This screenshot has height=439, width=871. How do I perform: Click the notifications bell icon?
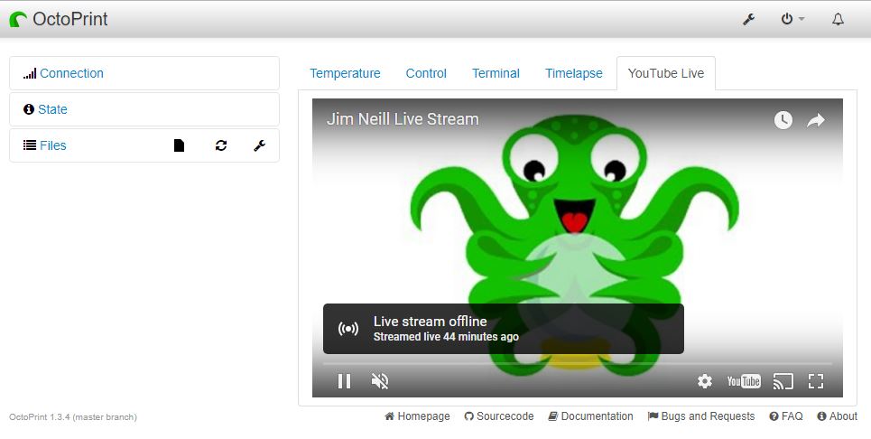click(x=838, y=19)
